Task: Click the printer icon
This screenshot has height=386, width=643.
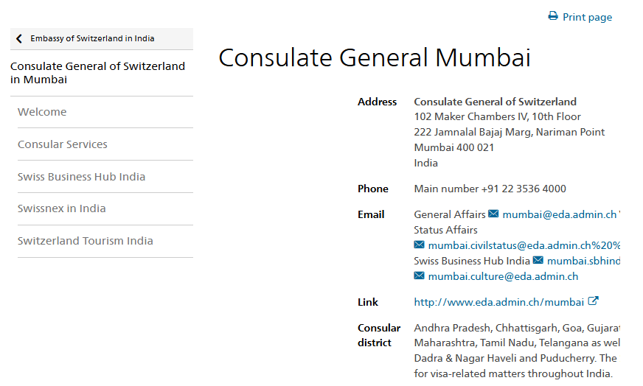Action: click(553, 16)
